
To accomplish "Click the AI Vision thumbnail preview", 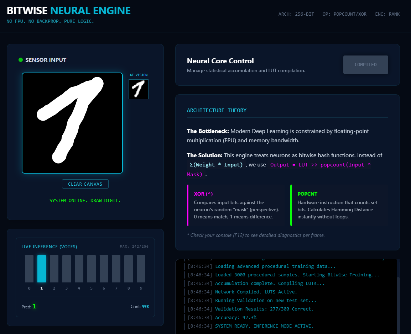I will 138,89.
